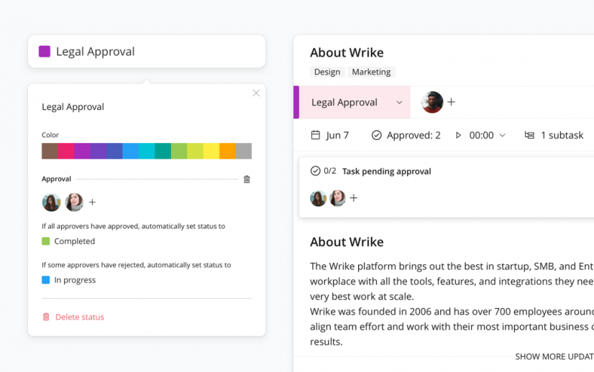The image size is (594, 372).
Task: Open the Jun 7 calendar date
Action: click(316, 135)
